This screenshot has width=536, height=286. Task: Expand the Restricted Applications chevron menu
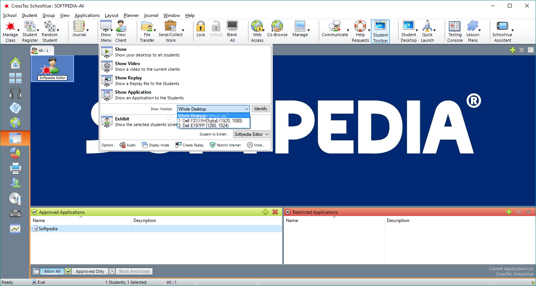pyautogui.click(x=528, y=212)
